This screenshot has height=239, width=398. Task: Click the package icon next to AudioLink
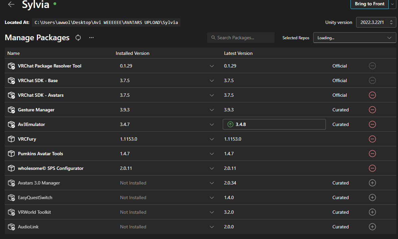click(x=11, y=227)
